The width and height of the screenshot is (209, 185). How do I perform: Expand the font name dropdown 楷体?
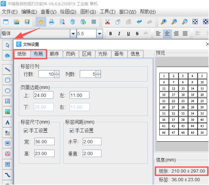pyautogui.click(x=73, y=34)
